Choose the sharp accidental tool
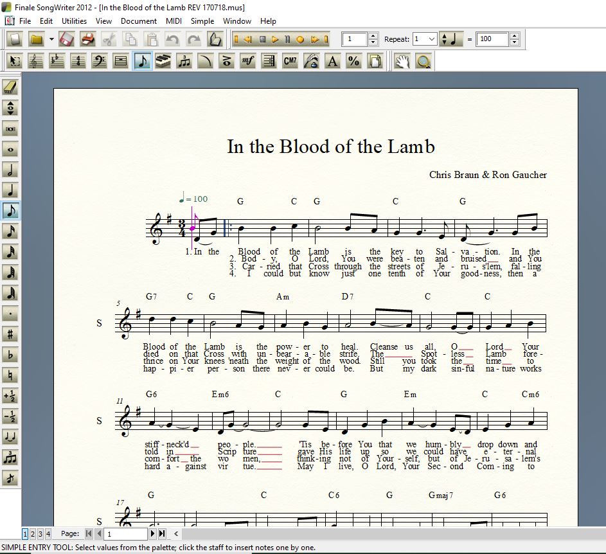606x554 pixels. click(x=10, y=334)
